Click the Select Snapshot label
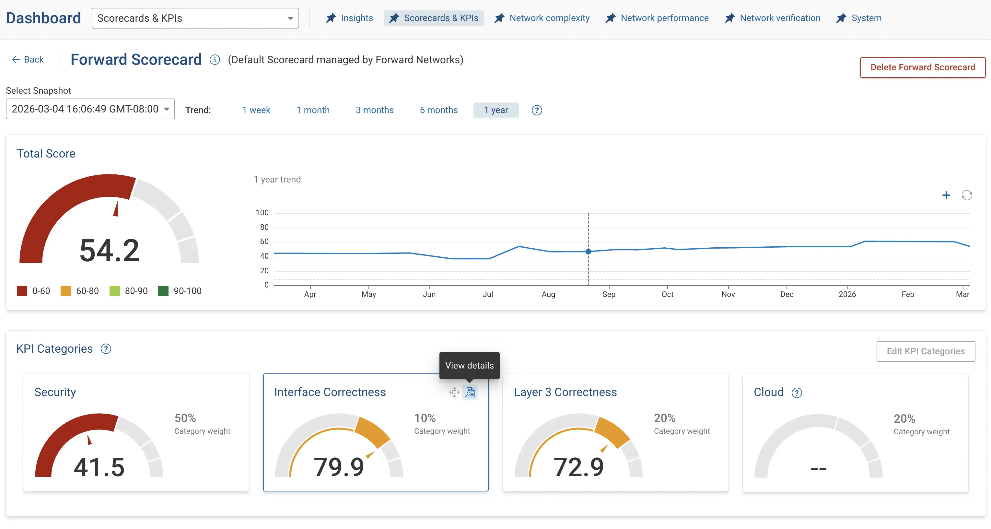991x529 pixels. 39,90
